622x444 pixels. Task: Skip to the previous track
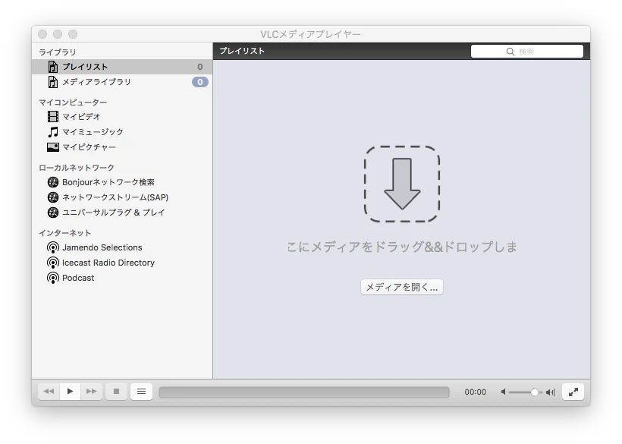(x=49, y=392)
